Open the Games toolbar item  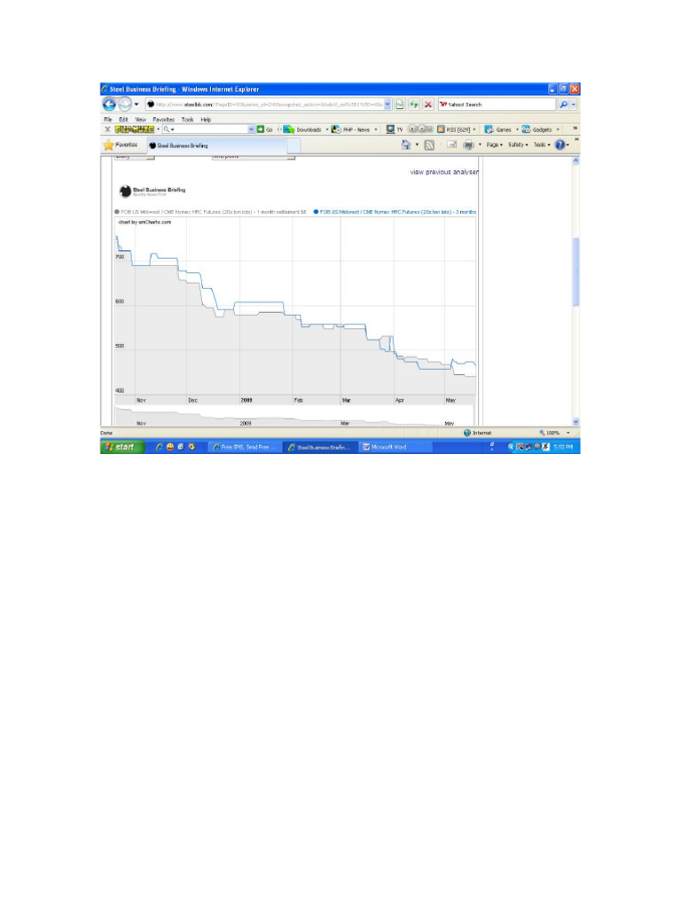pyautogui.click(x=498, y=129)
